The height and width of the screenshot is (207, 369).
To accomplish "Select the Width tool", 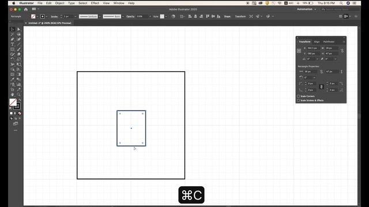I will (x=13, y=64).
